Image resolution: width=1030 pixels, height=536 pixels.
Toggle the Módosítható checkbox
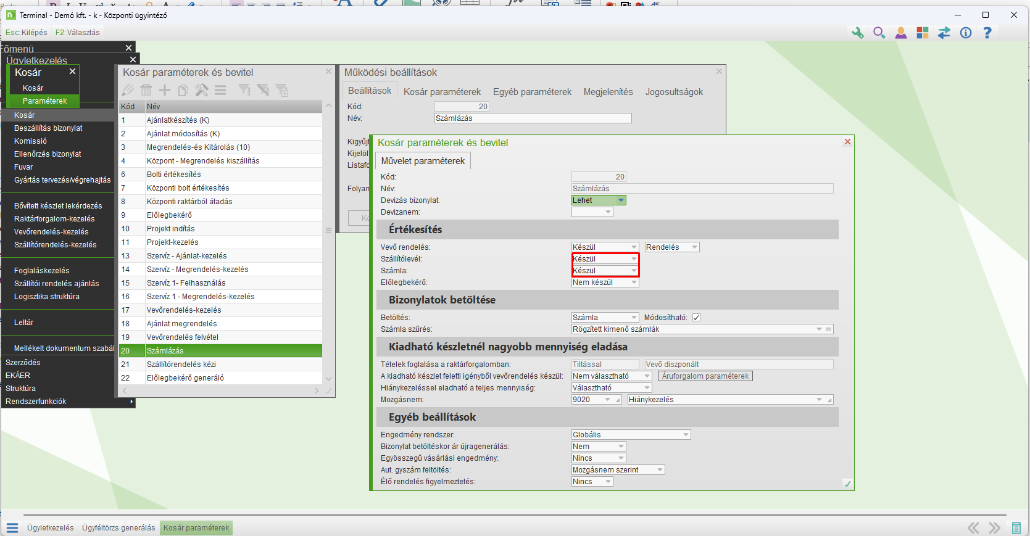click(696, 318)
